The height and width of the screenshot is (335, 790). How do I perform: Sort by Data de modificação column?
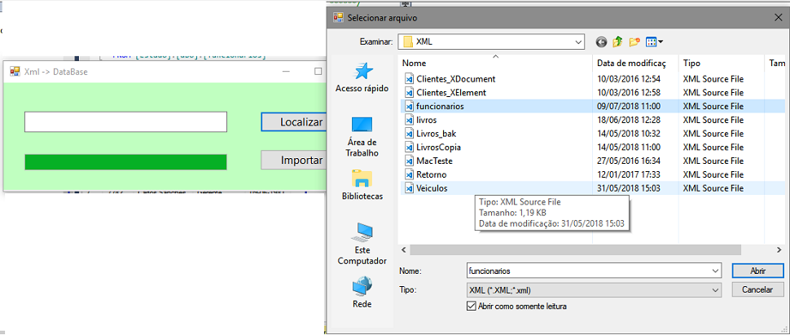(x=632, y=63)
